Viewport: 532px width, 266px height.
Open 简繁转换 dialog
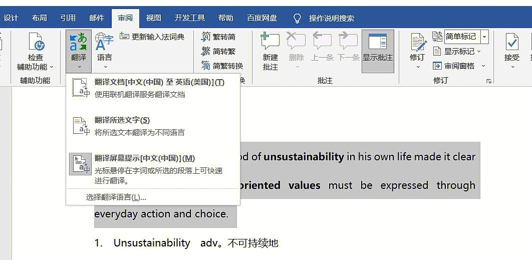222,66
